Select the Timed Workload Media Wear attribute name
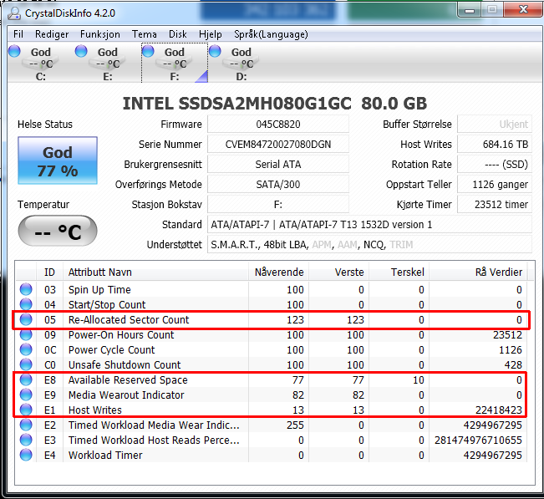The width and height of the screenshot is (544, 499). [x=154, y=425]
